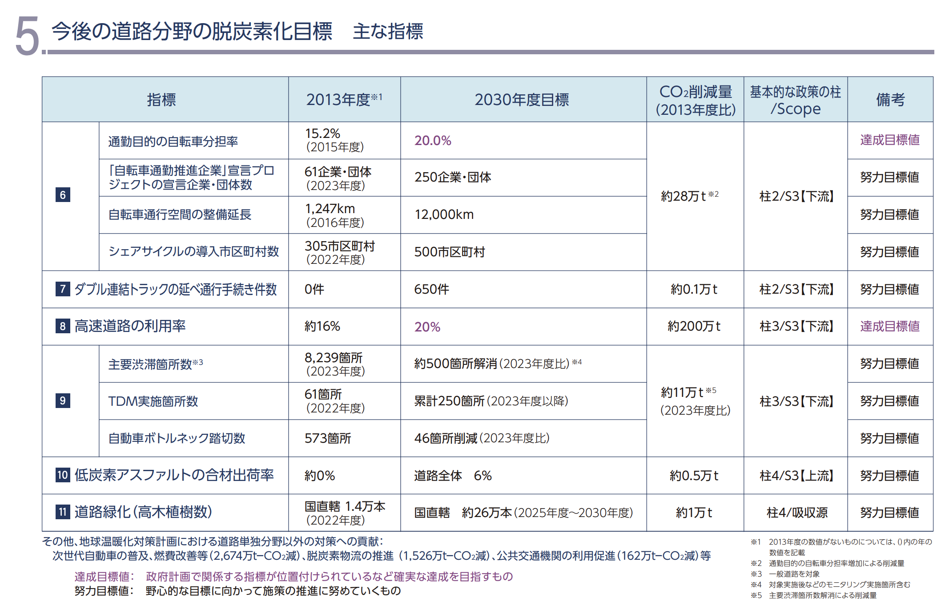The width and height of the screenshot is (949, 606).
Task: Click the number 7 badge beside ダブル連結トラック
Action: tap(63, 289)
